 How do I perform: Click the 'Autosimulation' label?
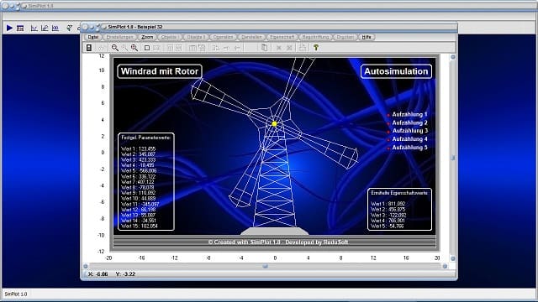tap(396, 71)
